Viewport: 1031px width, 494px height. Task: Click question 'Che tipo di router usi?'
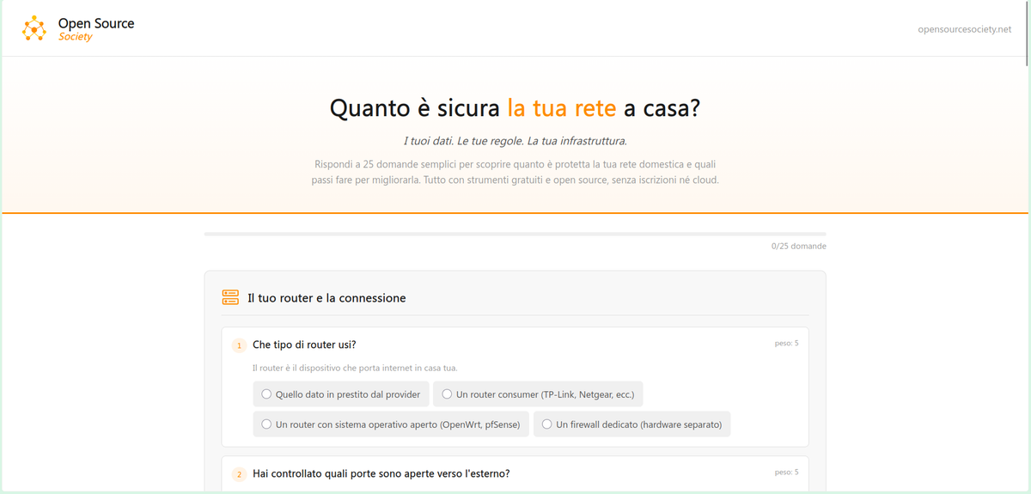click(304, 345)
